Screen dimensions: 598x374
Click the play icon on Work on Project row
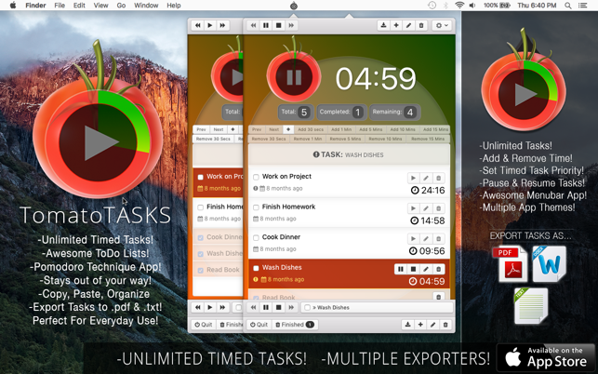[x=413, y=178]
